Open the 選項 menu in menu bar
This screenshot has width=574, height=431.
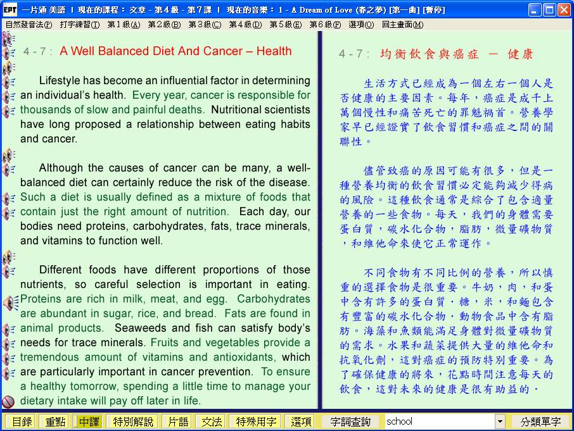click(360, 25)
